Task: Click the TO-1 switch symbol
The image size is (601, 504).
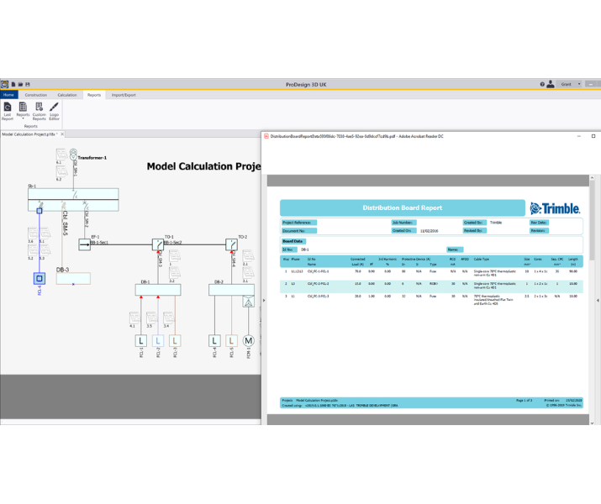Action: 158,244
